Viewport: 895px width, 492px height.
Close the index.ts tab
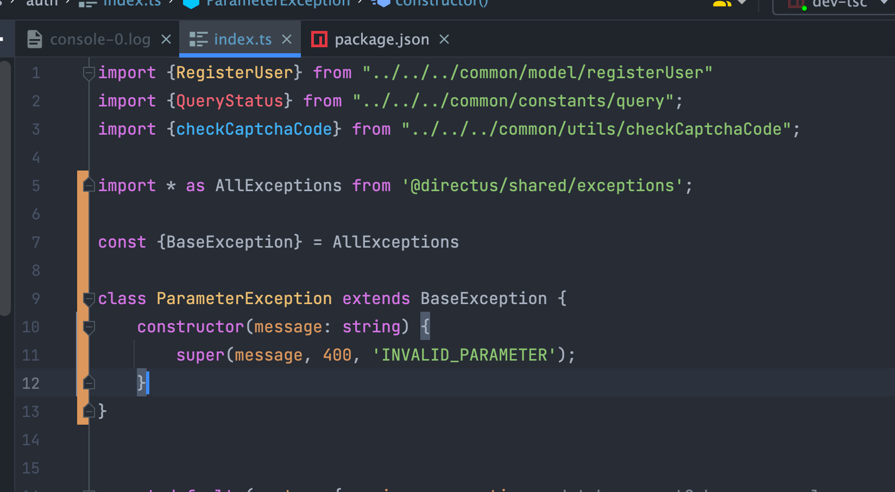pyautogui.click(x=287, y=39)
